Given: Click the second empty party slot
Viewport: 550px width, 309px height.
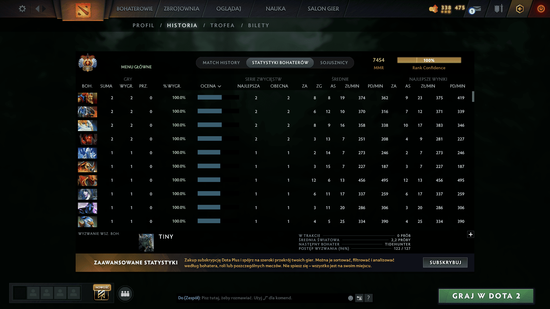Looking at the screenshot, I should click(47, 293).
